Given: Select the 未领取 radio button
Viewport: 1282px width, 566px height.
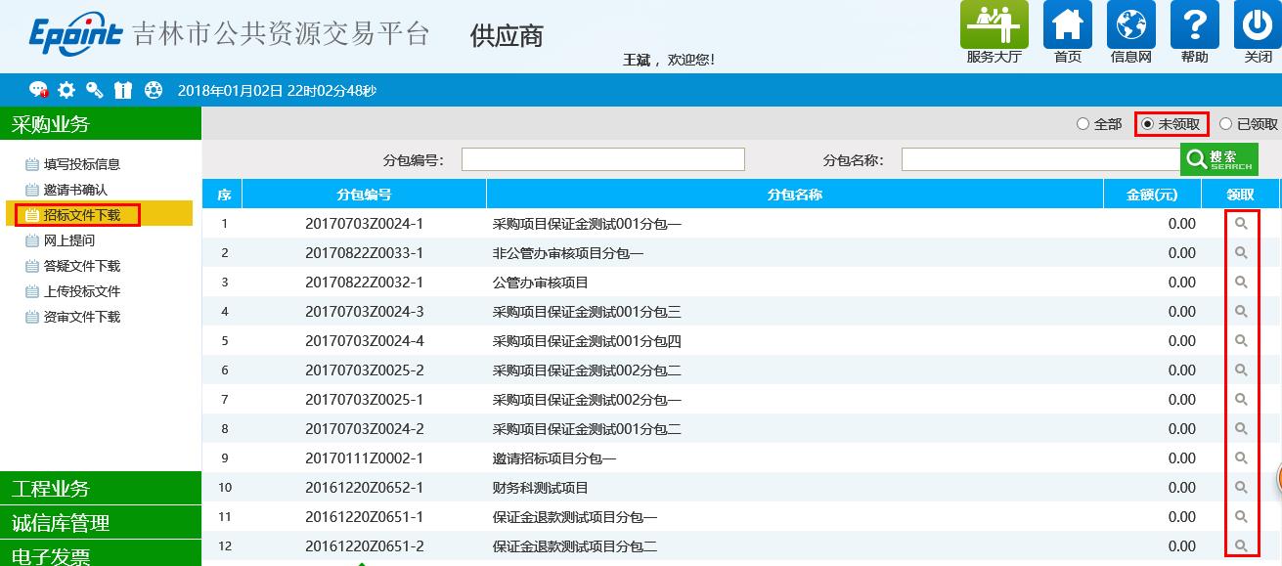Looking at the screenshot, I should coord(1147,124).
